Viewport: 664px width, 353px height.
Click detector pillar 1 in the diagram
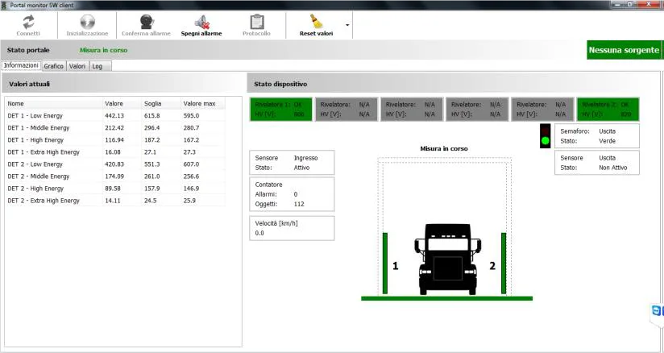point(385,264)
